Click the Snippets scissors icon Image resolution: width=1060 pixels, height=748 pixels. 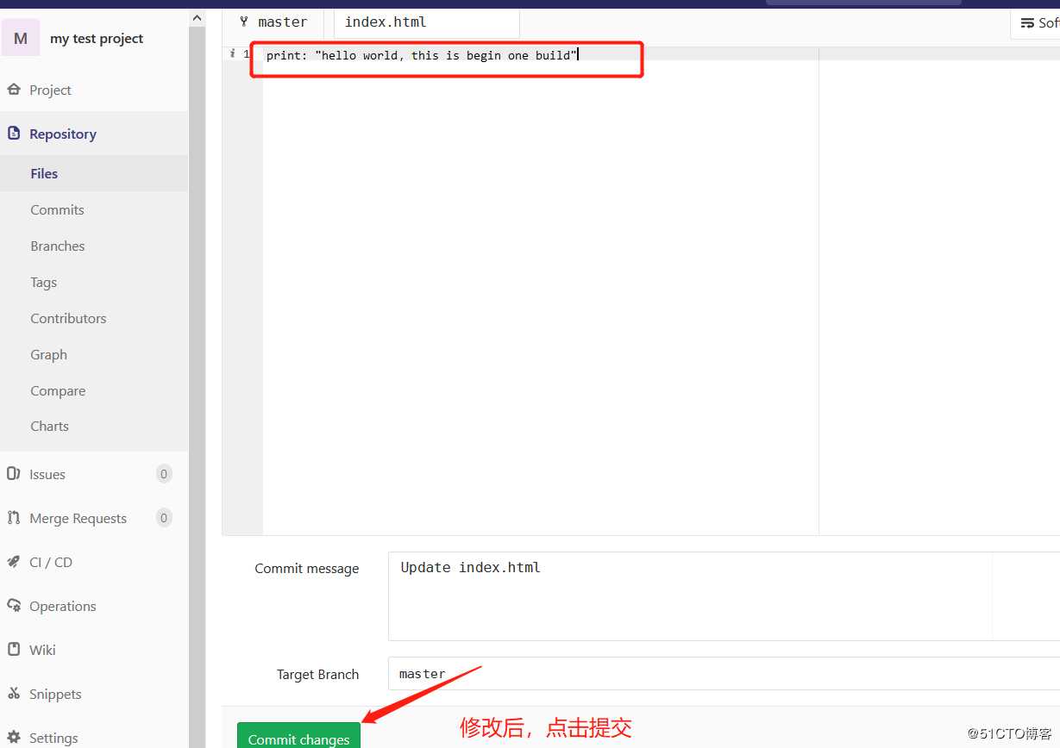(x=13, y=694)
